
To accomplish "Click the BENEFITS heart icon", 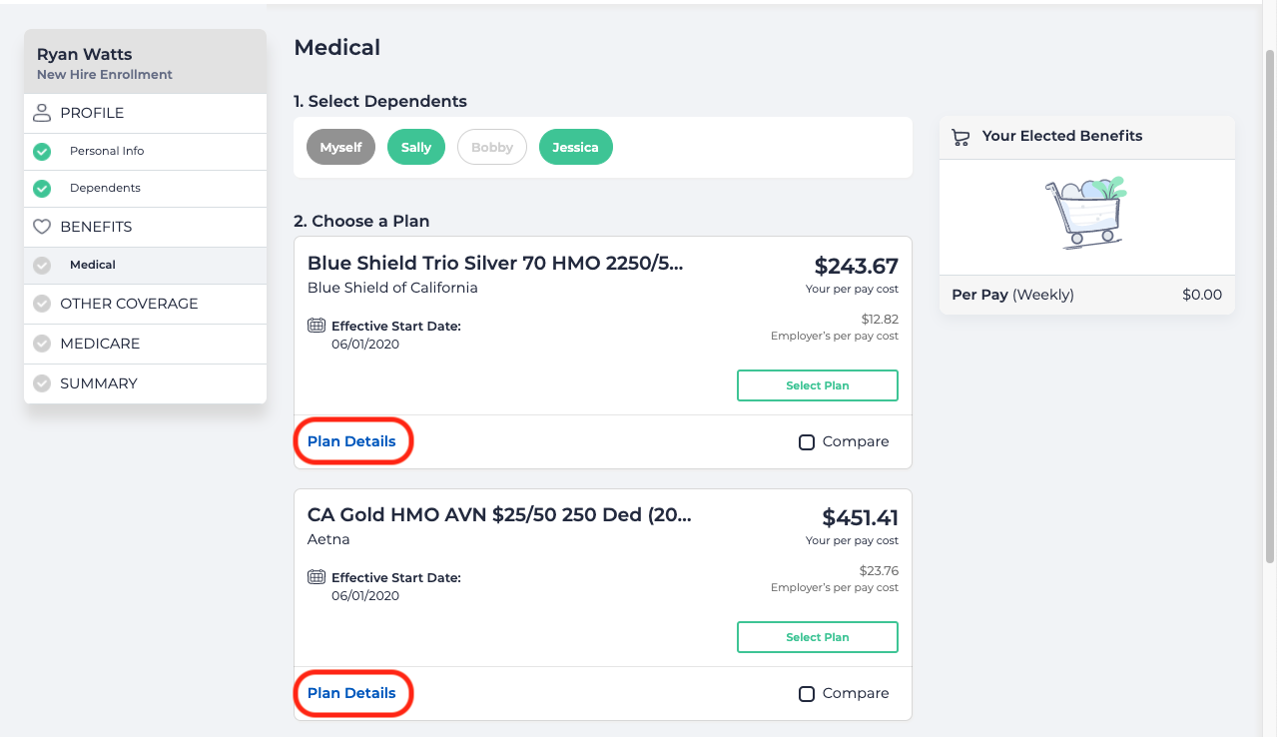I will [x=42, y=227].
